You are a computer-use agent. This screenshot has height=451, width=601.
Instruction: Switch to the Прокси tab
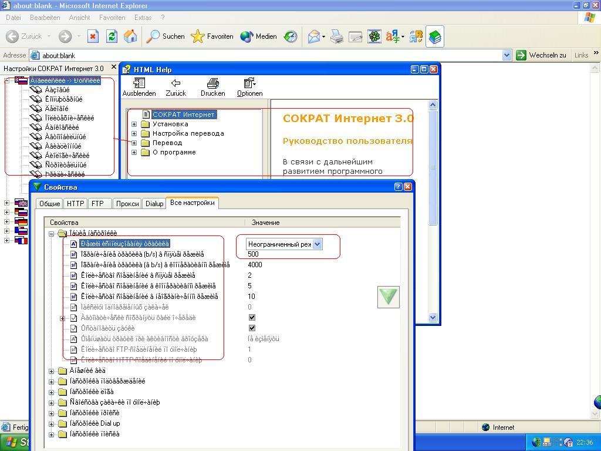[x=127, y=203]
